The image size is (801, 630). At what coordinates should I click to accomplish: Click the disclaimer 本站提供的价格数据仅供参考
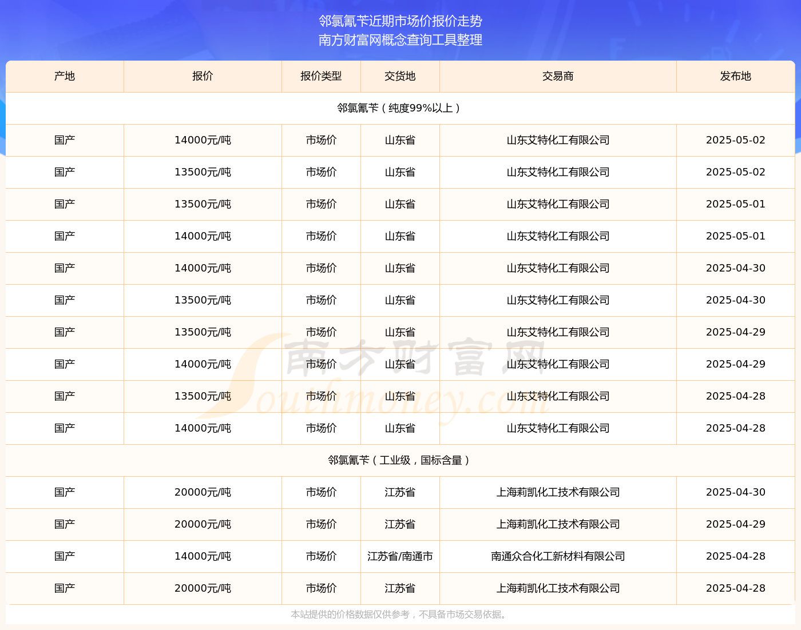(x=350, y=615)
